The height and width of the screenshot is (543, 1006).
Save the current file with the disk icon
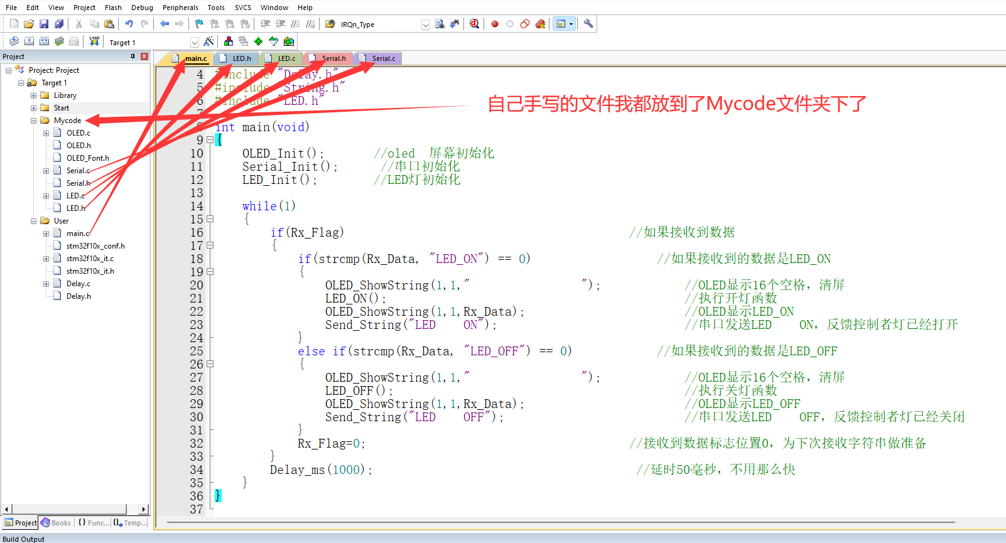44,24
